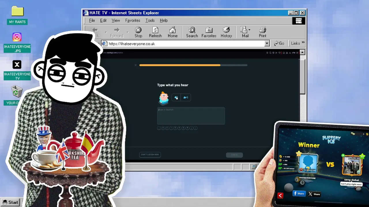Open the Tools menu

point(150,20)
